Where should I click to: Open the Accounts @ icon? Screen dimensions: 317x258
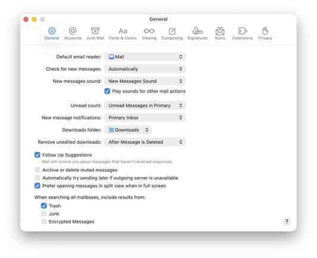73,31
